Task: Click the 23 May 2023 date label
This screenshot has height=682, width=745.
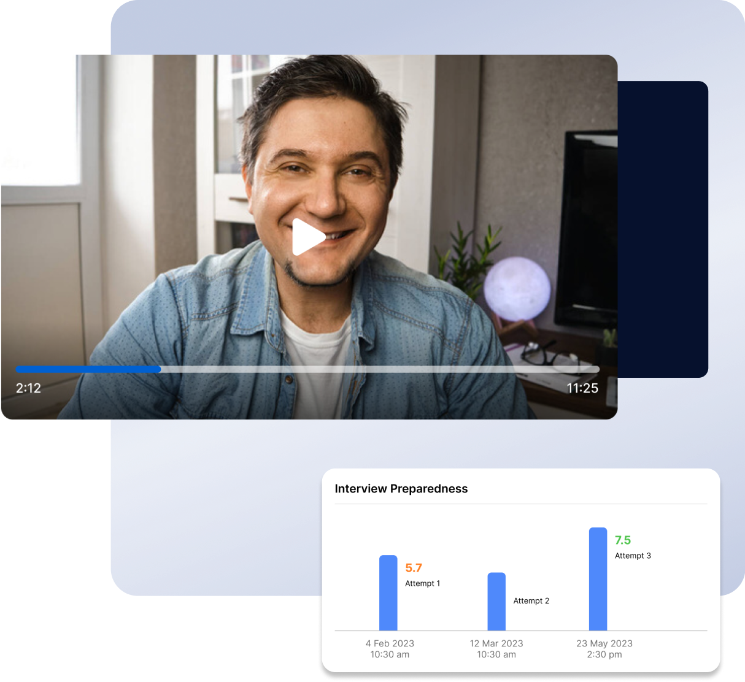Action: coord(604,643)
